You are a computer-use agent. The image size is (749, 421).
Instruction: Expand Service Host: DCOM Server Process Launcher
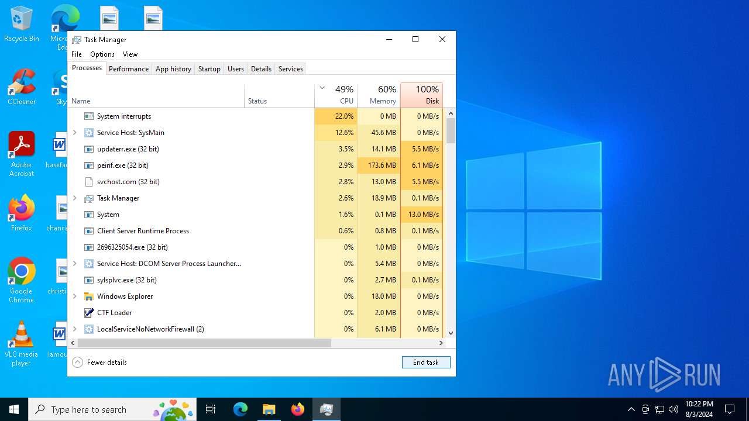(x=75, y=264)
